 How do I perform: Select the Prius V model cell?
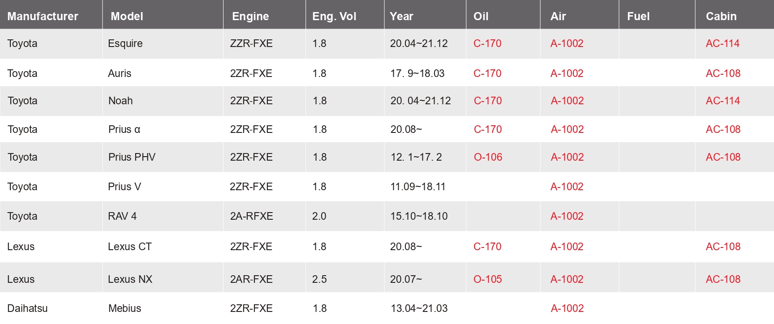(x=125, y=187)
